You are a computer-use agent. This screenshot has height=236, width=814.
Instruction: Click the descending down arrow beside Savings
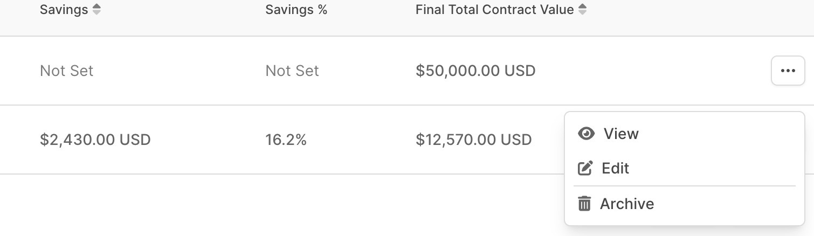pos(96,13)
